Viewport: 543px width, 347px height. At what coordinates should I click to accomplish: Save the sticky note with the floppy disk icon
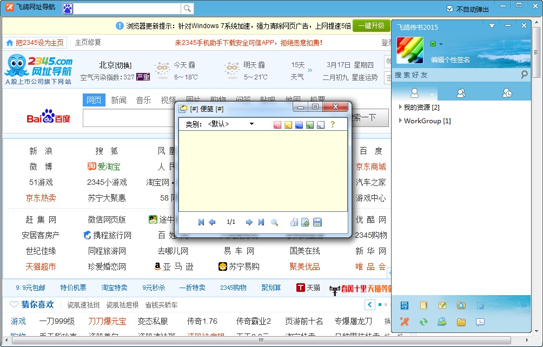tap(317, 222)
